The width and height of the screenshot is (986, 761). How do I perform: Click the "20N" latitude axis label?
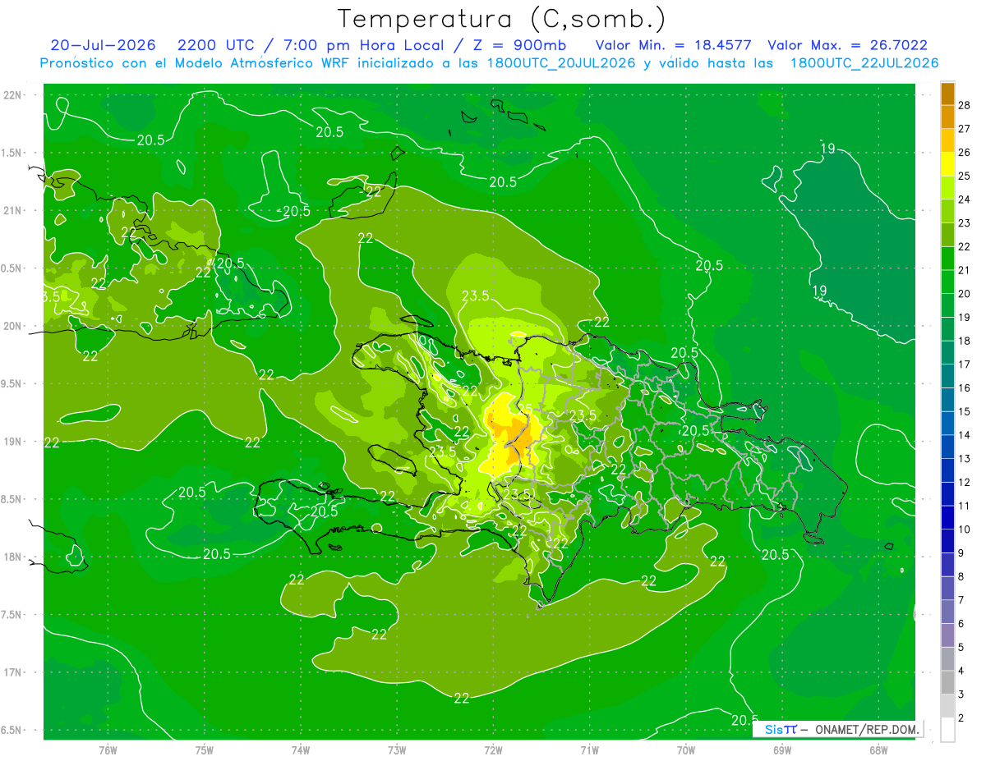point(14,326)
